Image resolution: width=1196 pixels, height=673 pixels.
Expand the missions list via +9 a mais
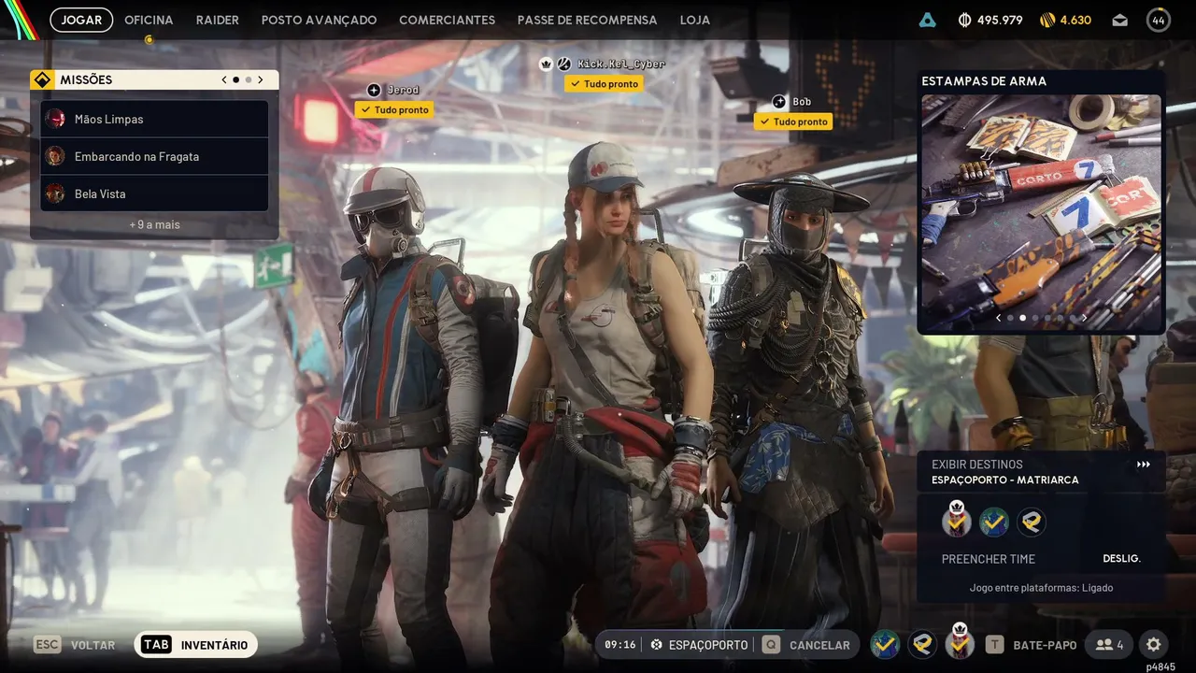pyautogui.click(x=155, y=224)
